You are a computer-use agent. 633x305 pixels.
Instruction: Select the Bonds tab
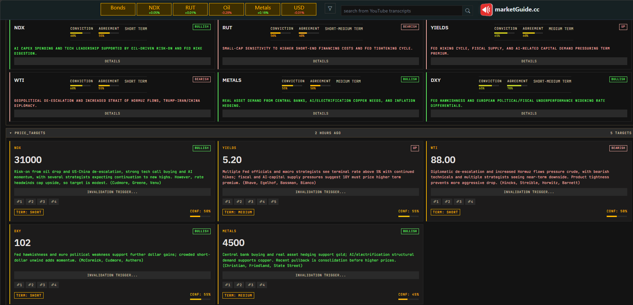click(x=118, y=9)
